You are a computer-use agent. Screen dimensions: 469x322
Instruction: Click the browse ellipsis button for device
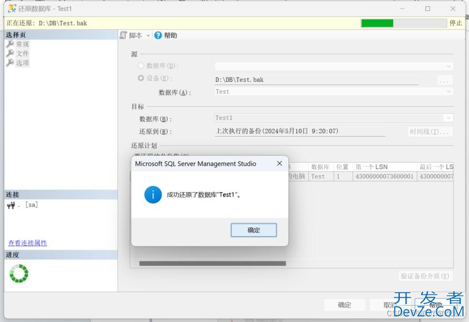pos(444,80)
